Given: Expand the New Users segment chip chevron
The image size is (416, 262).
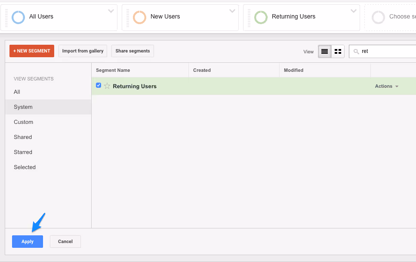Looking at the screenshot, I should 232,11.
